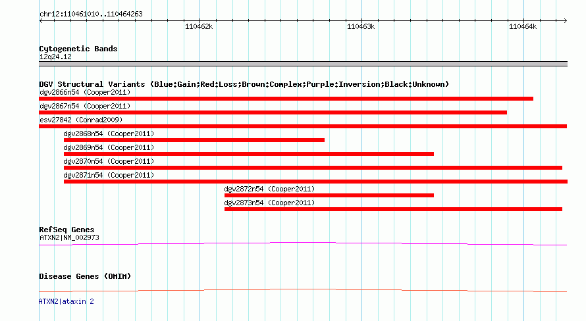
Task: Click the left arrow end of ruler
Action: 41,21
